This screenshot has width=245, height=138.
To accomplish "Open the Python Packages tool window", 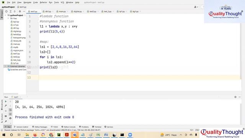I will 40,127.
